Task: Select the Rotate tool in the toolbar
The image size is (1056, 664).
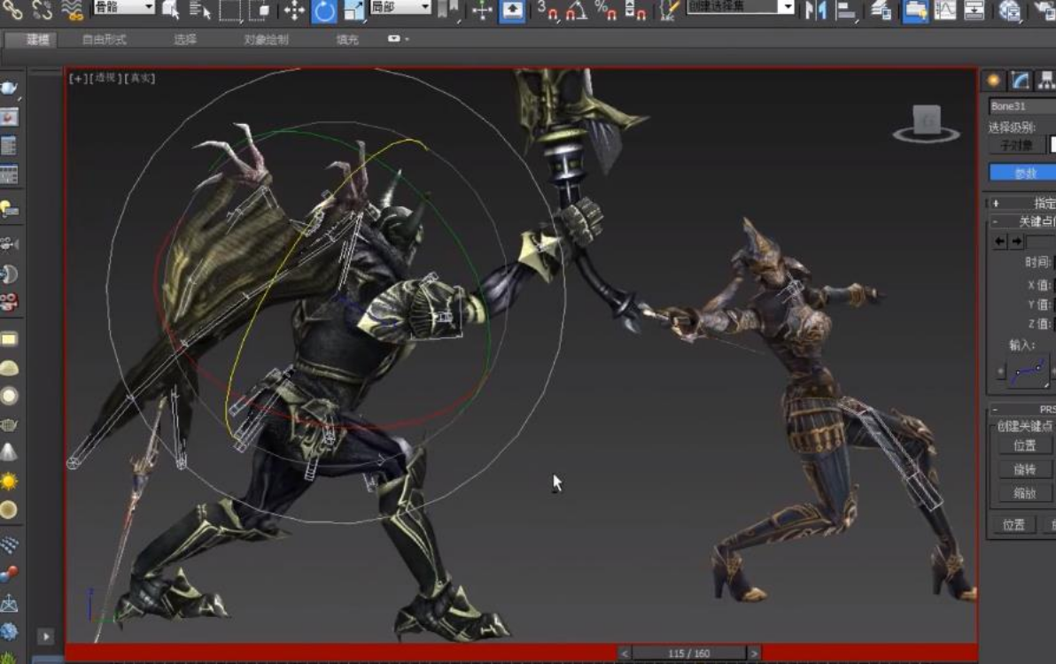Action: point(324,11)
